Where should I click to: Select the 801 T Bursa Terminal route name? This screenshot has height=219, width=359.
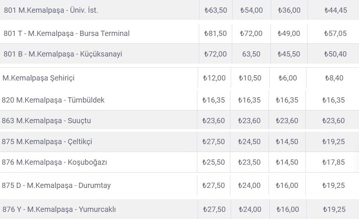tap(66, 33)
